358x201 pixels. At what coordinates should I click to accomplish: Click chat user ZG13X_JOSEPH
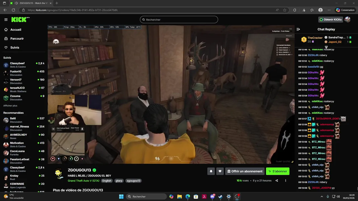point(321,188)
